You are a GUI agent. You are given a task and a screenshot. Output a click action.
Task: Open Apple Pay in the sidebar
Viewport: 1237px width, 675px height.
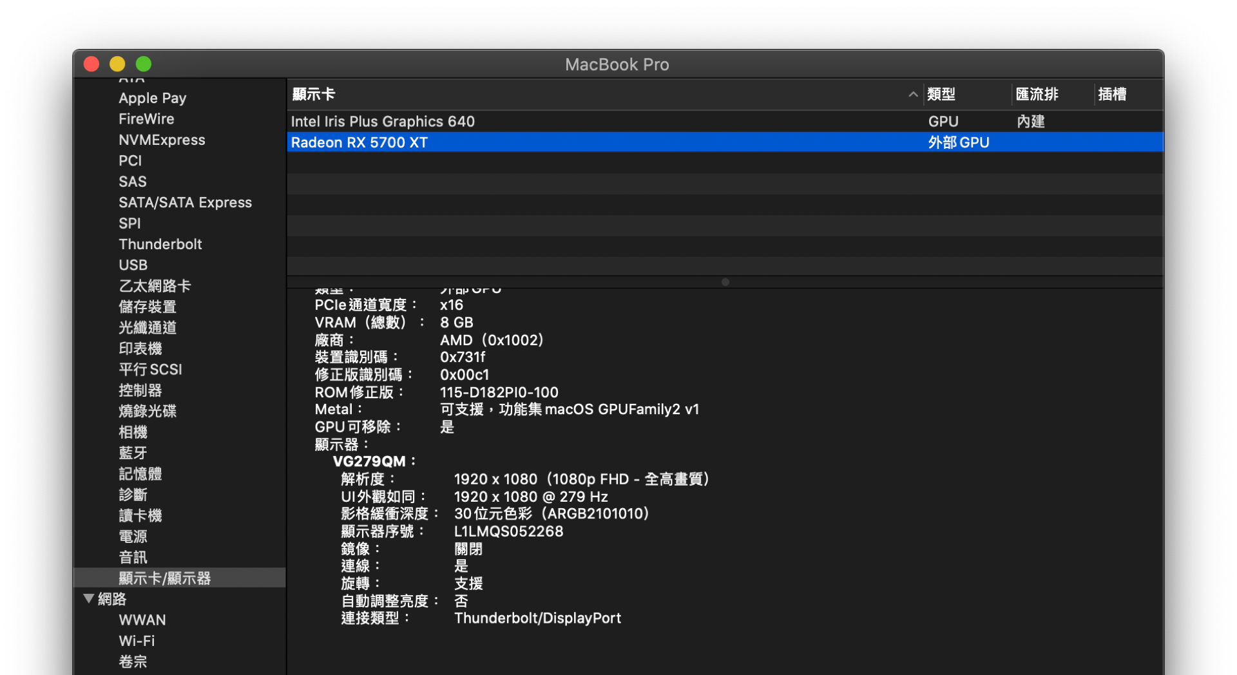pyautogui.click(x=153, y=98)
